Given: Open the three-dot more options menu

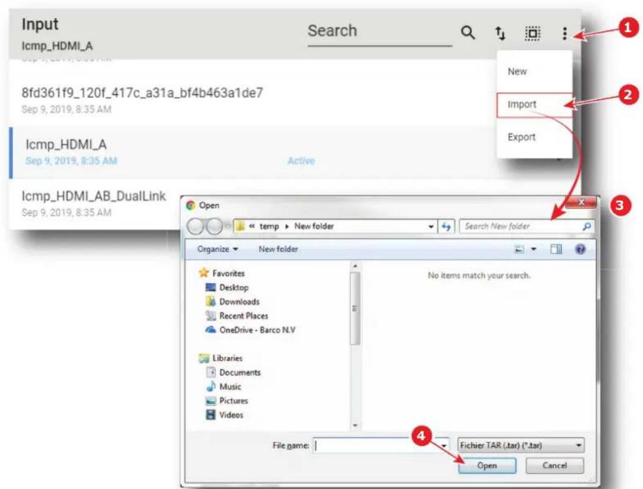Looking at the screenshot, I should click(564, 33).
